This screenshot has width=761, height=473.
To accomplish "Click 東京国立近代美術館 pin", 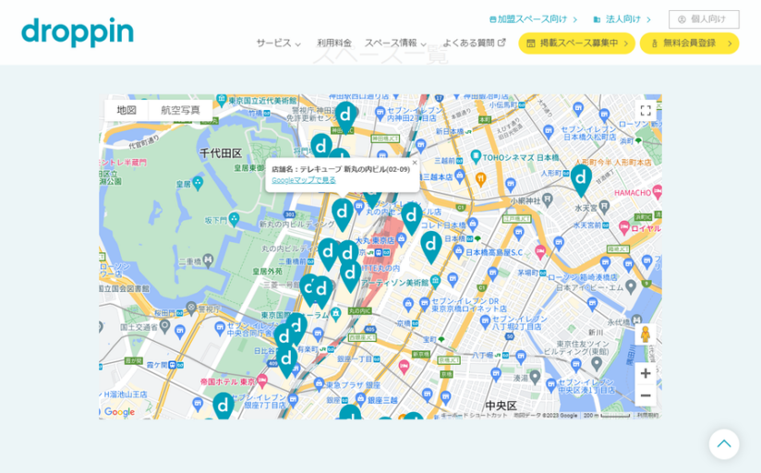I will 222,101.
